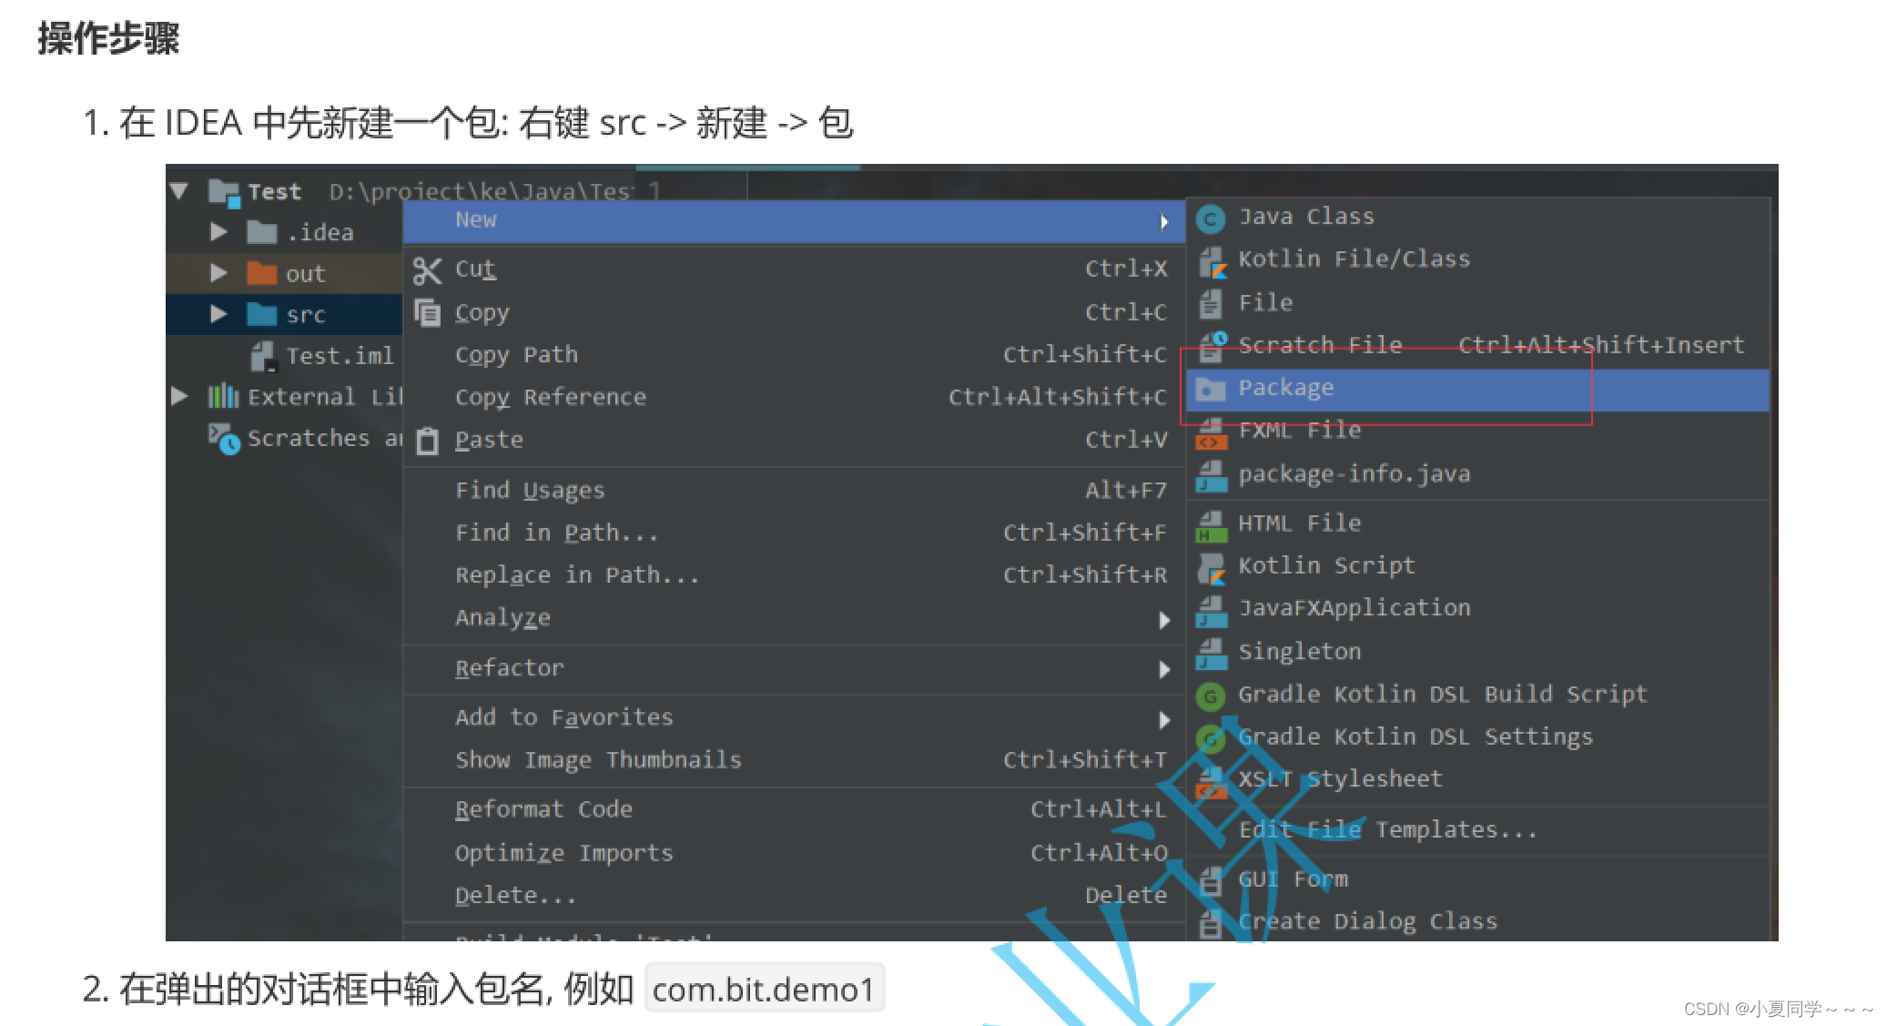The image size is (1887, 1026).
Task: Choose Copy Path from context menu
Action: coord(794,355)
